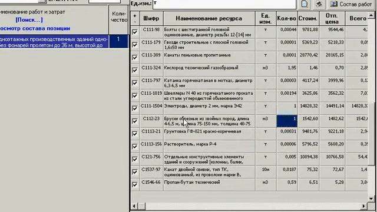
Task: Toggle the checkbox for row С111-1019
Action: pos(135,95)
